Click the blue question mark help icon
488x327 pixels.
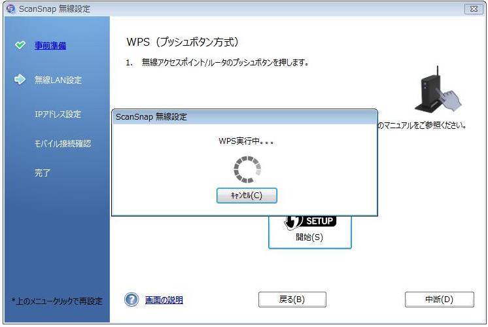[131, 300]
